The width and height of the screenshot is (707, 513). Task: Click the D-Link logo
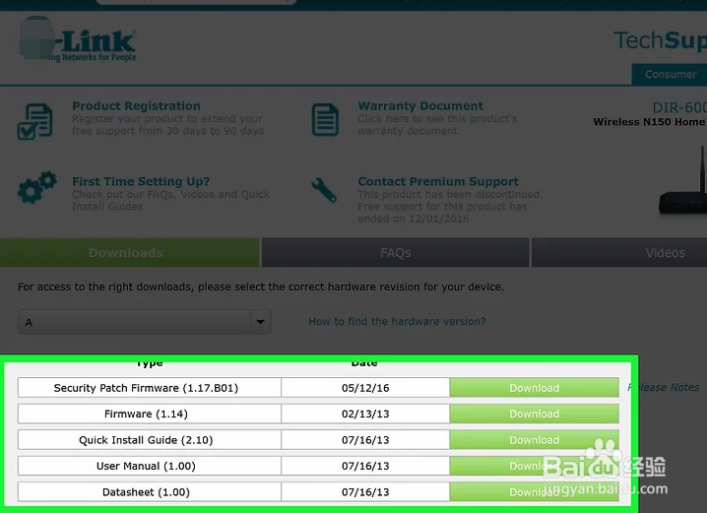(78, 39)
